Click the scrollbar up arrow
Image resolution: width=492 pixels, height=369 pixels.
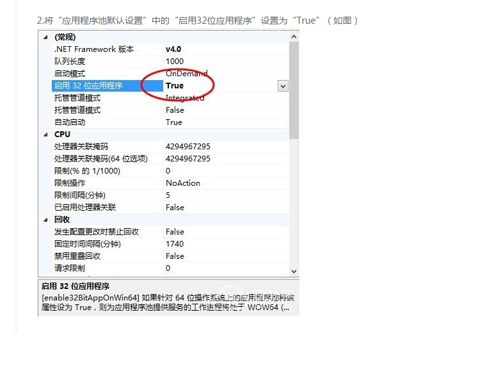[x=294, y=37]
